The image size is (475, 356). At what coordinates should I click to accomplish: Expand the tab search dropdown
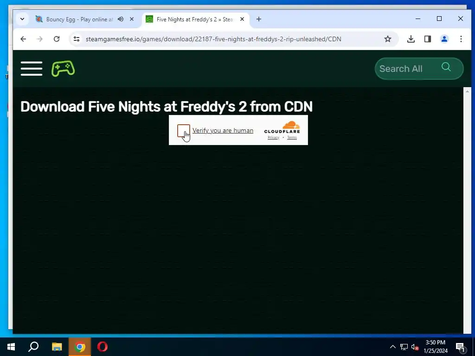[22, 19]
